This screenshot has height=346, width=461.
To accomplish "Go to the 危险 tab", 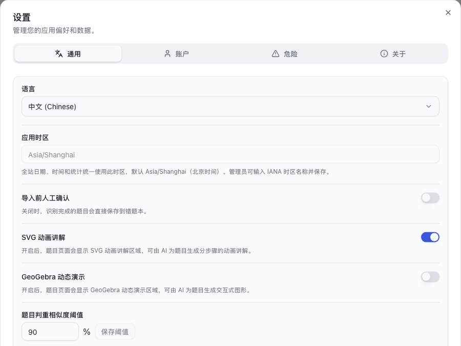I will click(285, 53).
